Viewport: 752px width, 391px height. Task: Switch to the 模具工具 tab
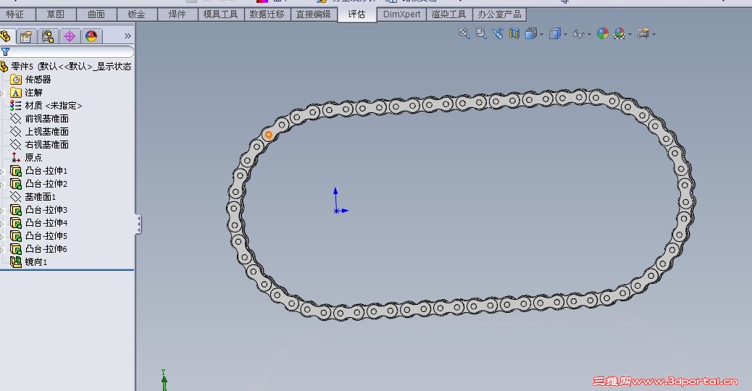coord(221,14)
